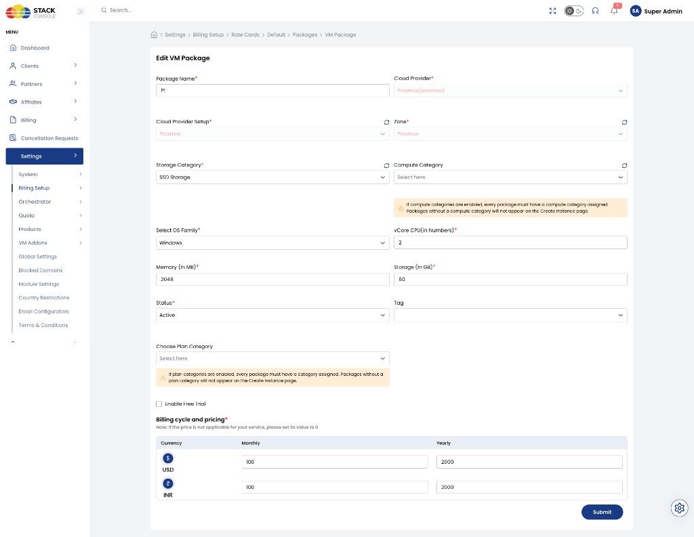Screen dimensions: 694x537
Task: Click the INR rupee currency icon
Action: (x=168, y=484)
